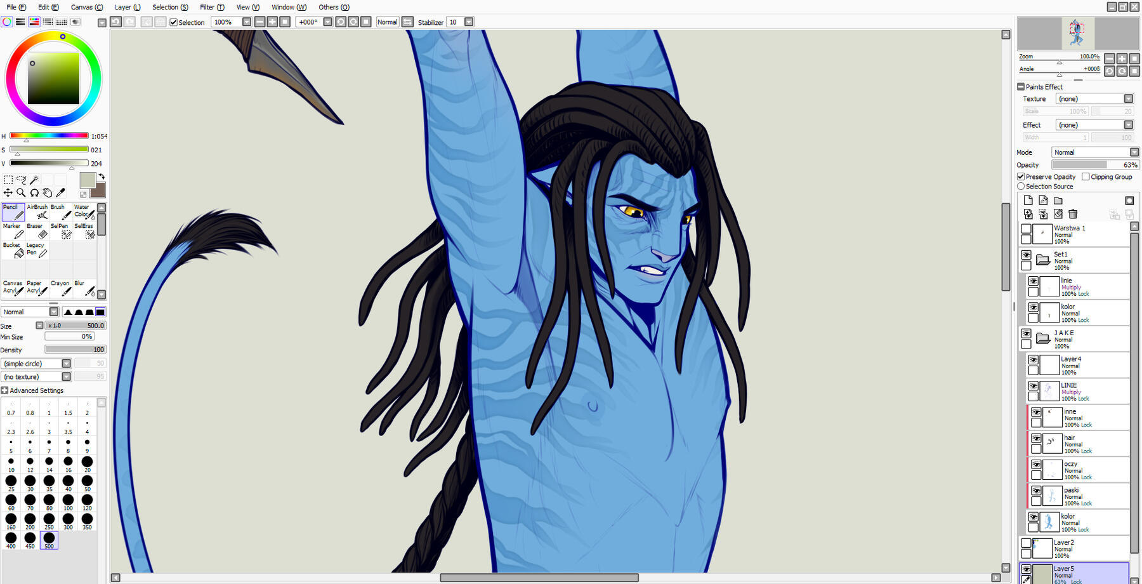This screenshot has height=584, width=1142.
Task: Open the Filter menu
Action: pyautogui.click(x=211, y=7)
